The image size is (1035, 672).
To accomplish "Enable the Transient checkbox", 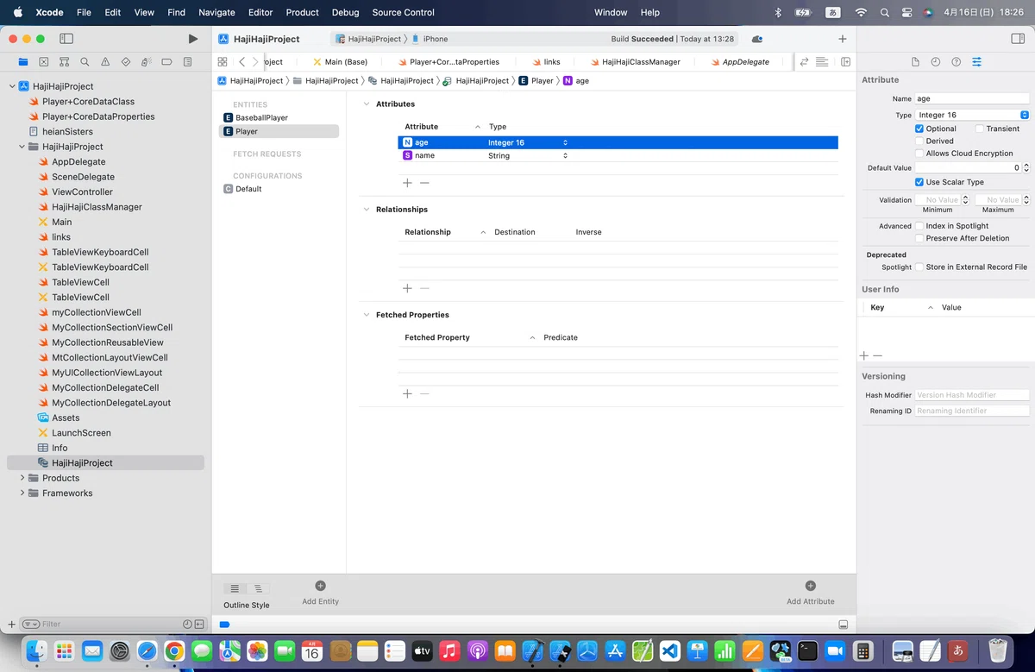I will coord(980,129).
